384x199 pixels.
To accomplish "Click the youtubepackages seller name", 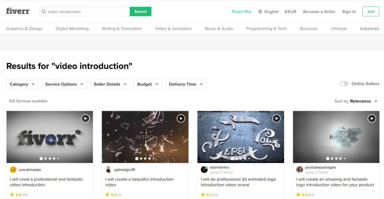I will click(320, 167).
